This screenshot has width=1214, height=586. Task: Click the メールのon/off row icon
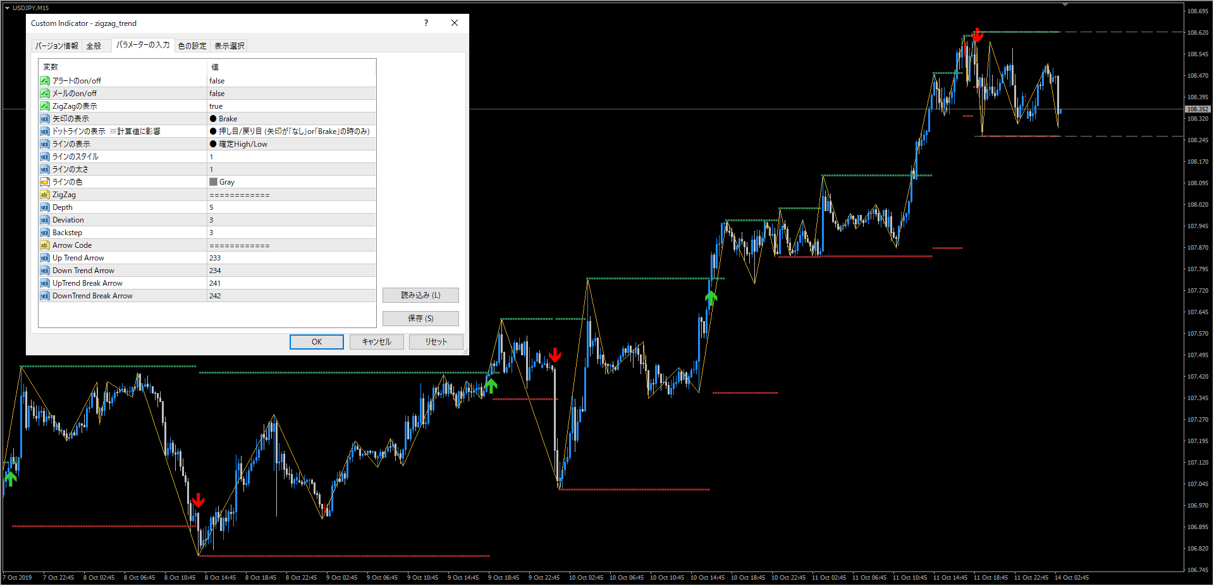point(45,94)
